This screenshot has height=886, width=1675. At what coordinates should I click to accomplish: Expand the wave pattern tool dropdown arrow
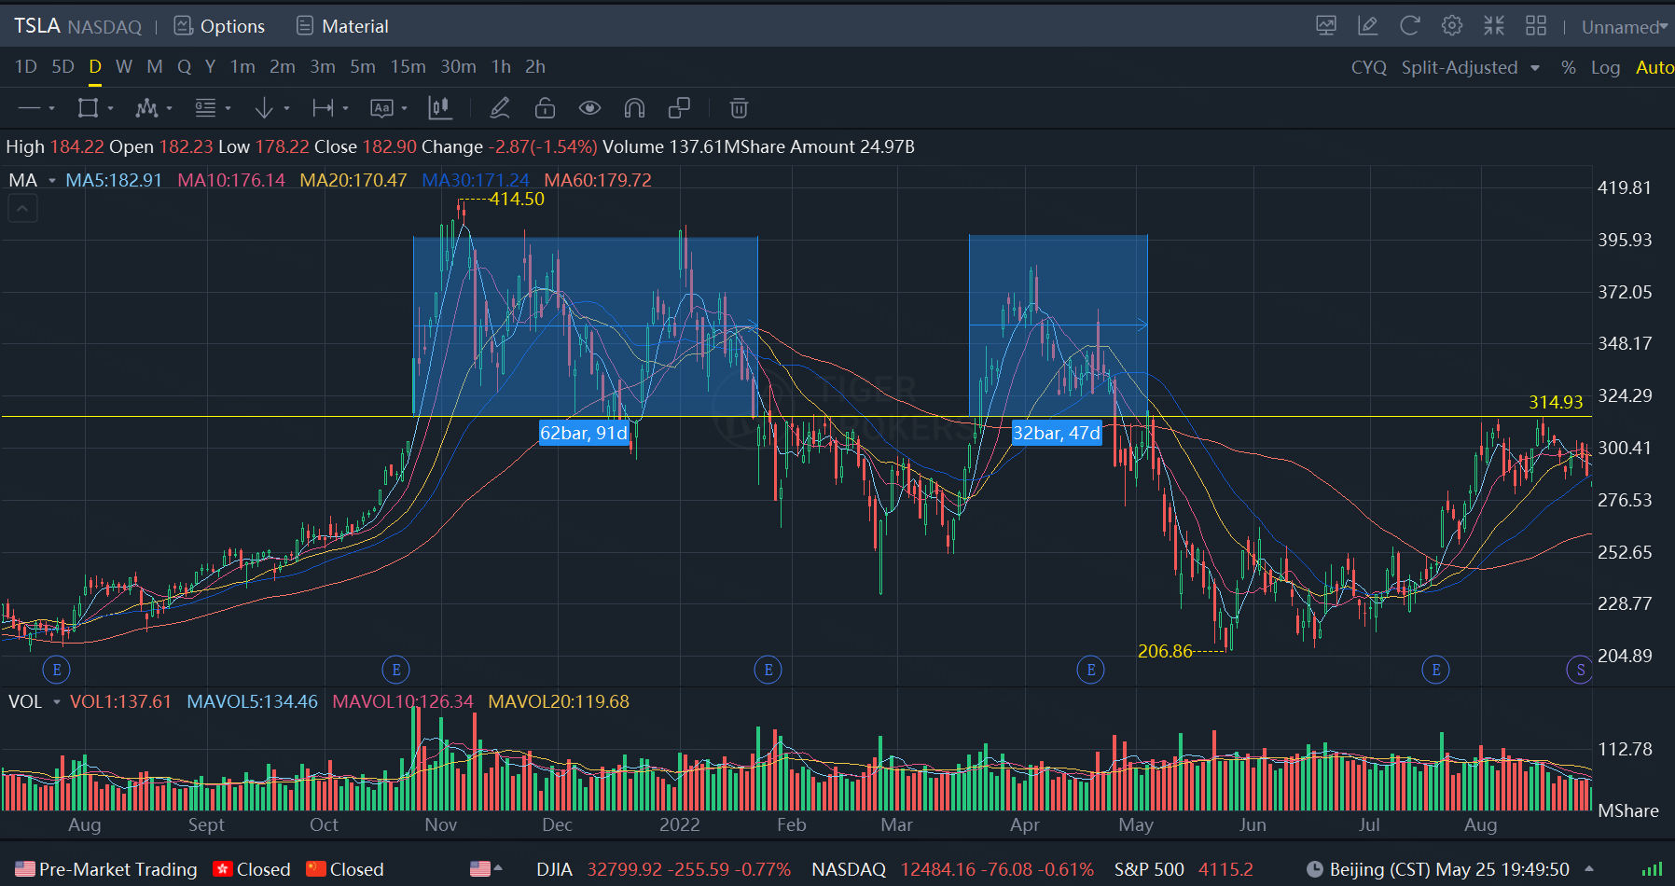[169, 109]
